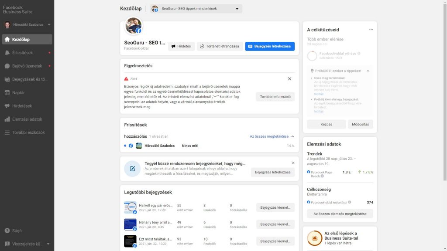The height and width of the screenshot is (251, 447).
Task: Open the Súgó help icon
Action: point(6,231)
